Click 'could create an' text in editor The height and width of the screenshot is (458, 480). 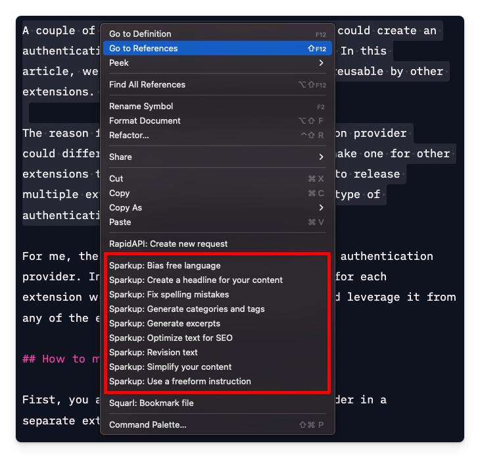click(387, 31)
